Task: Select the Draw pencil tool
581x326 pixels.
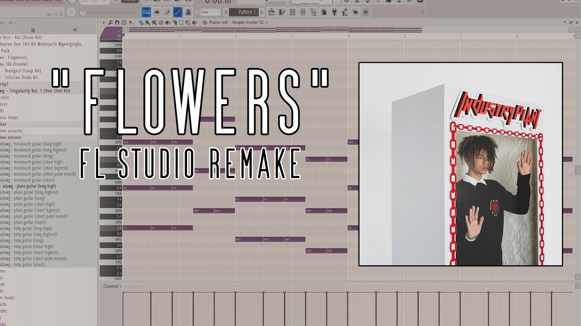Action: point(141,22)
